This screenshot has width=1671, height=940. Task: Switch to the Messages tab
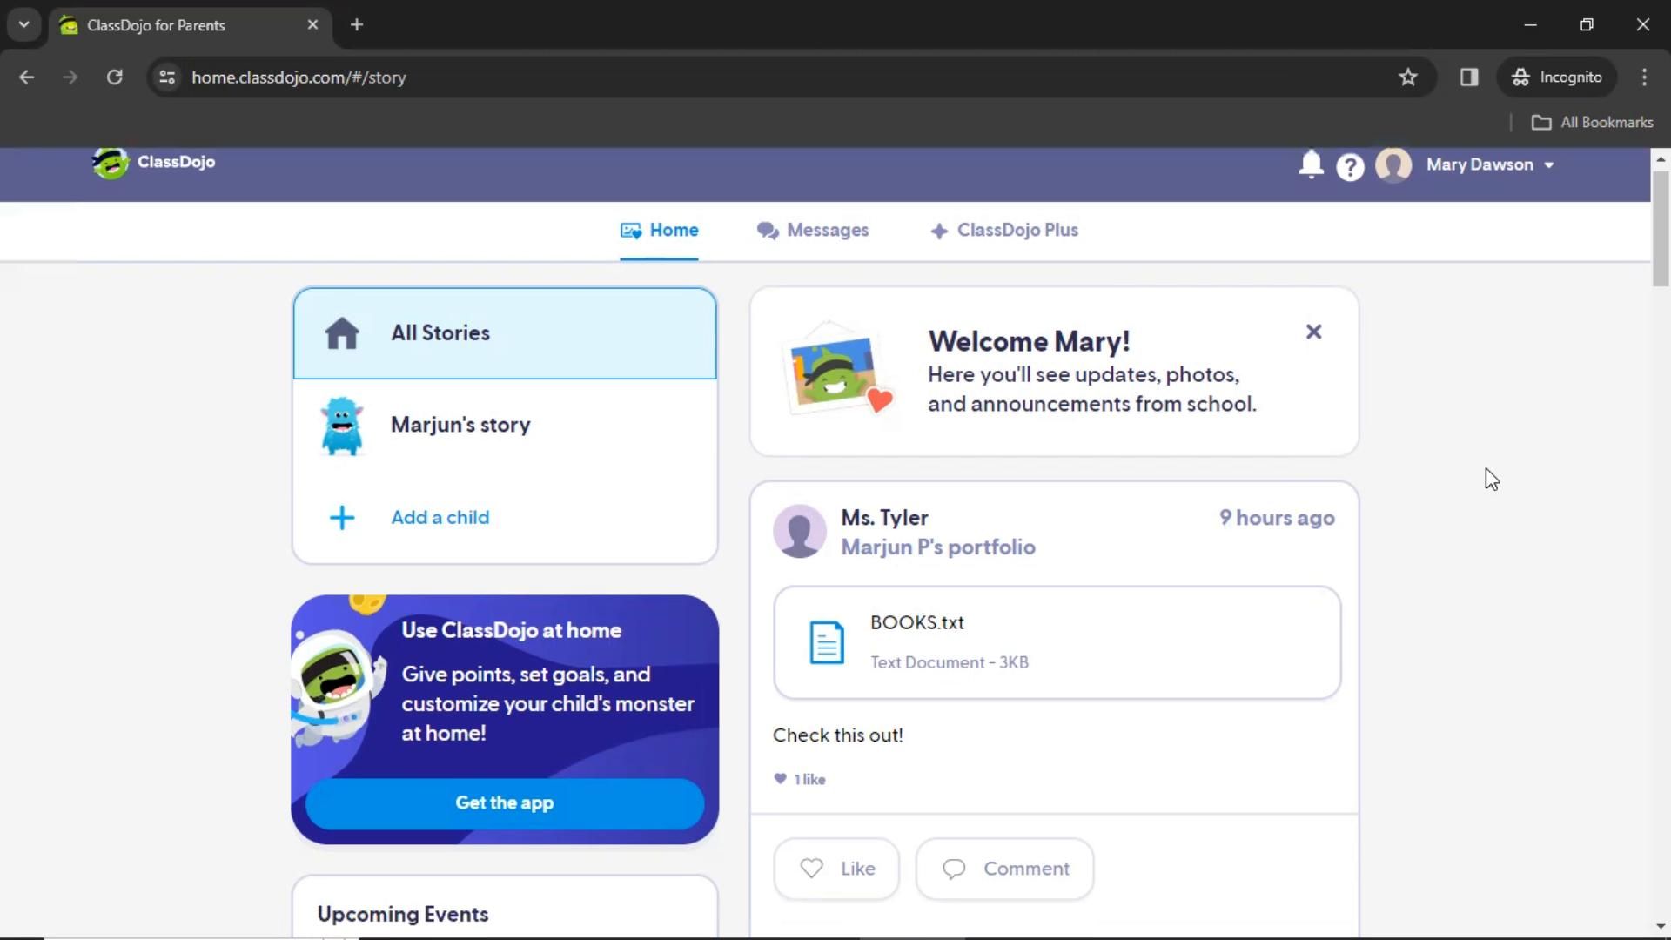pos(812,231)
